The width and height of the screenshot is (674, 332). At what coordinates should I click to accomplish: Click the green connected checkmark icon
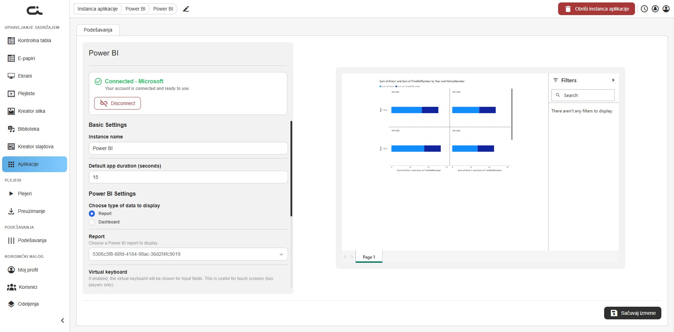click(x=98, y=82)
